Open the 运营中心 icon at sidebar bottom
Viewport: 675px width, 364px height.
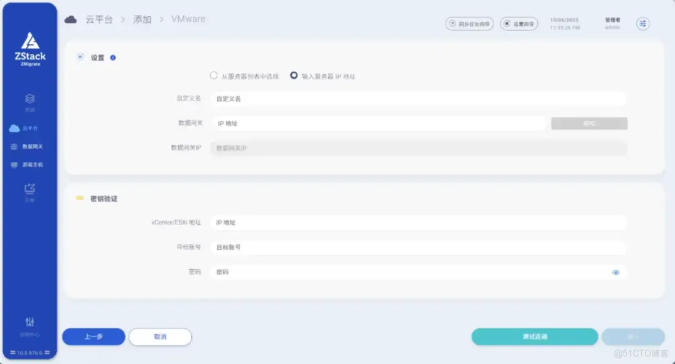pyautogui.click(x=29, y=325)
